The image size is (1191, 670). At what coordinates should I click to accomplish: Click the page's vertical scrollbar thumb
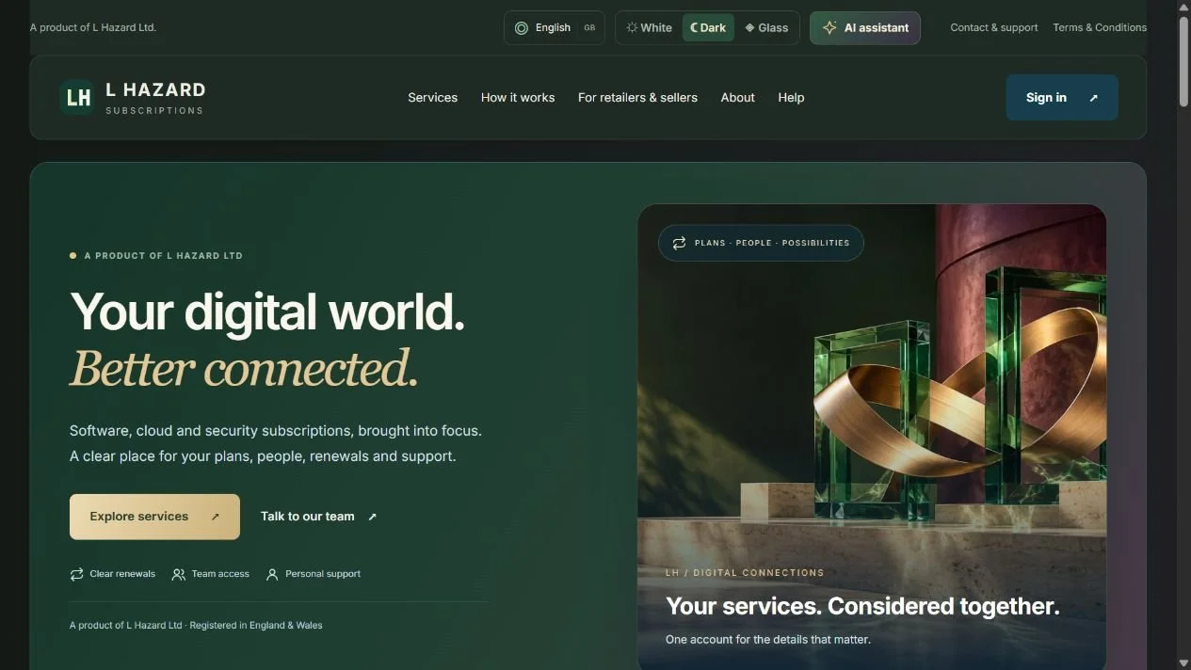(x=1183, y=61)
